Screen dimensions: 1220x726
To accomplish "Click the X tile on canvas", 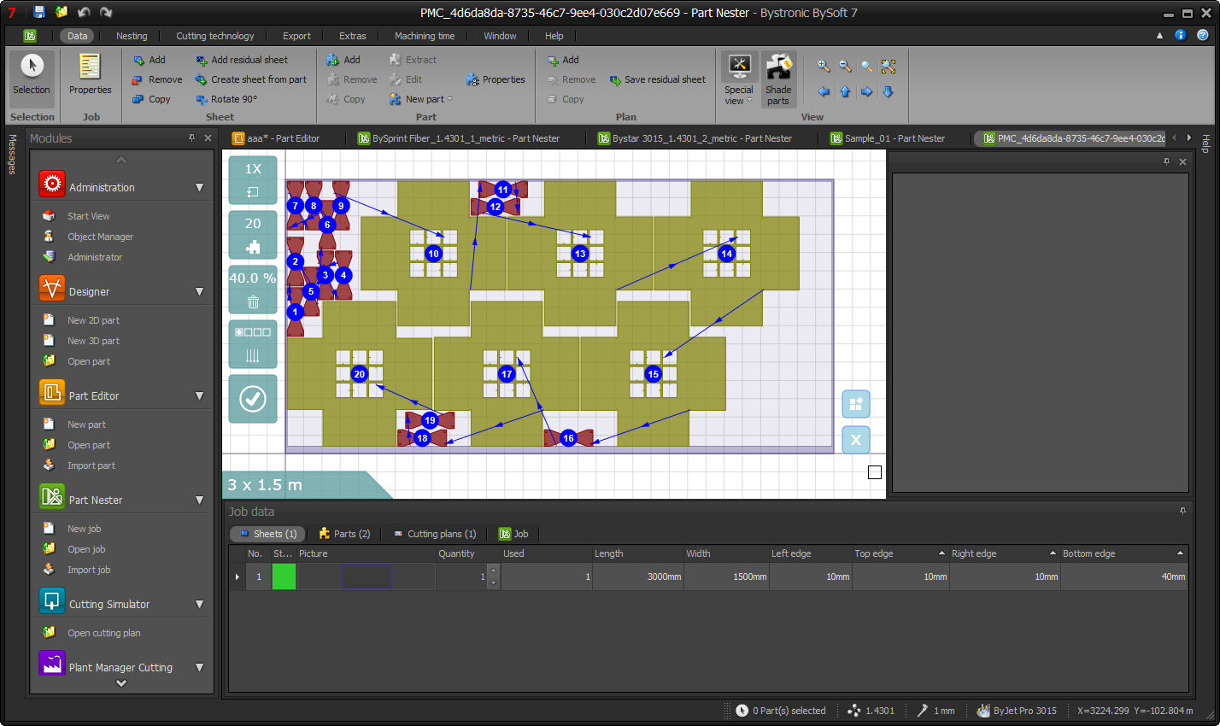I will 856,441.
